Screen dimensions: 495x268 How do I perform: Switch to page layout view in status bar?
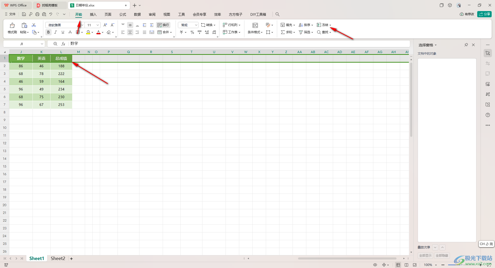pos(407,265)
